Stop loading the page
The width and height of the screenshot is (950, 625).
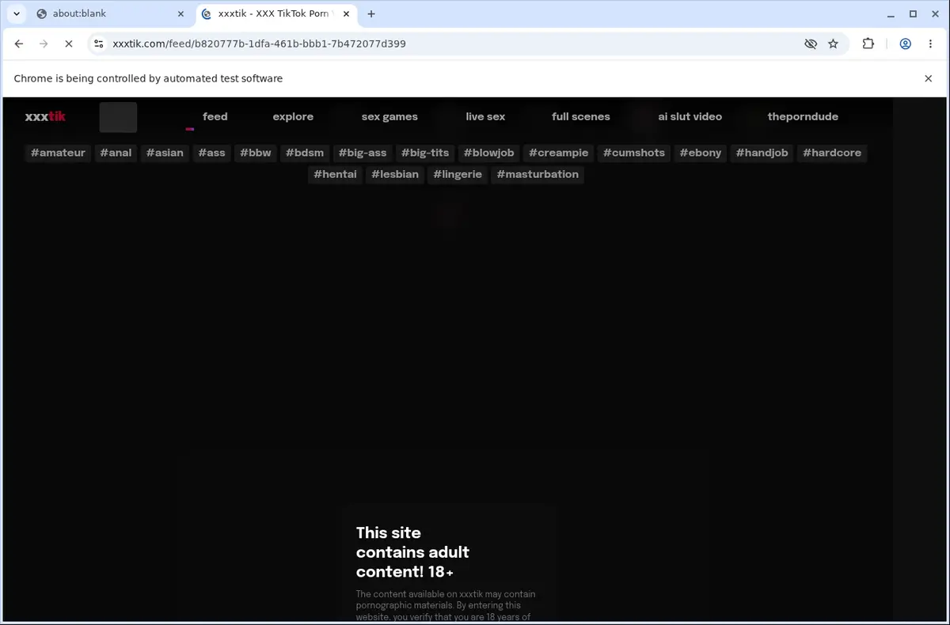point(69,44)
